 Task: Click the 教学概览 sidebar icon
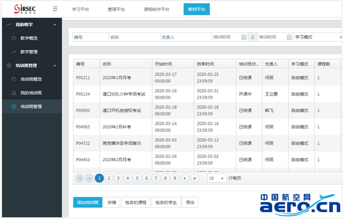[x=14, y=38]
